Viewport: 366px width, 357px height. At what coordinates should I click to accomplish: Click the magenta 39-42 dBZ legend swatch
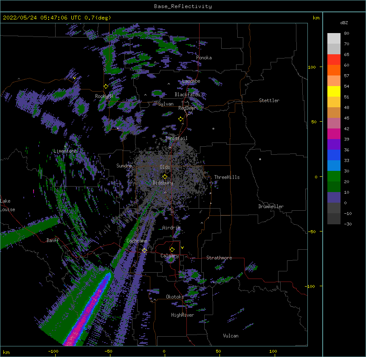tap(334, 134)
